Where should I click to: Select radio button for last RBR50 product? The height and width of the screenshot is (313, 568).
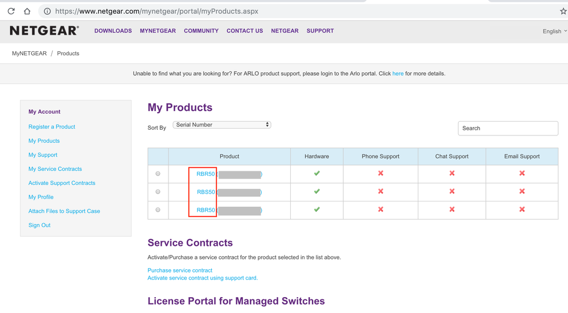[x=158, y=210]
